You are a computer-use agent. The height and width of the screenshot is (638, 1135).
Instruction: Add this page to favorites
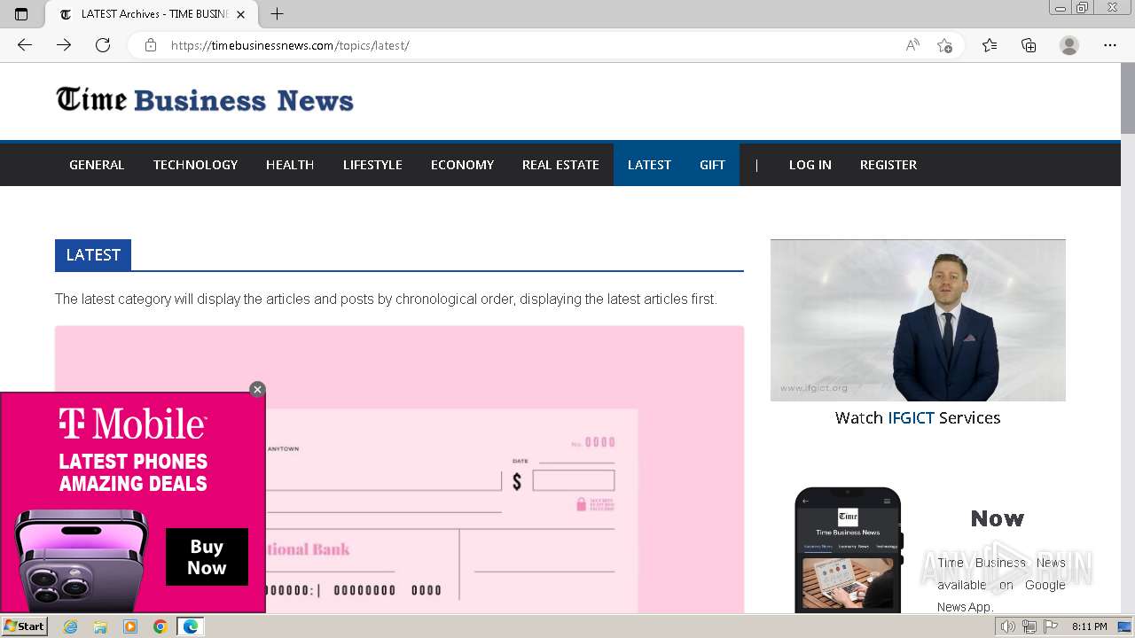944,45
